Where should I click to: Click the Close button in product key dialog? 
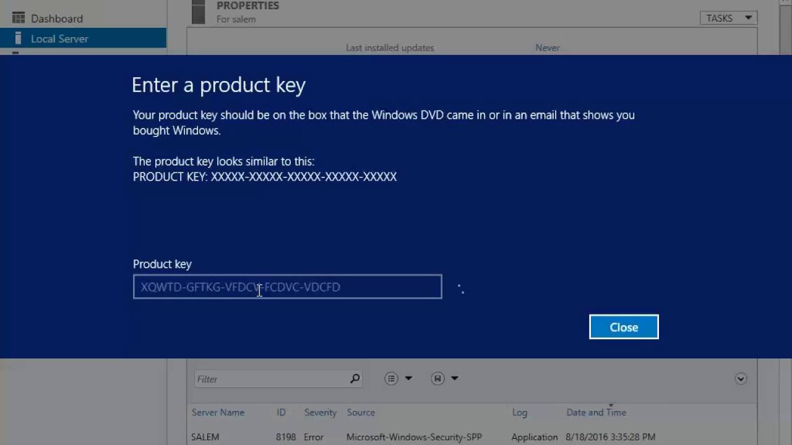point(624,327)
